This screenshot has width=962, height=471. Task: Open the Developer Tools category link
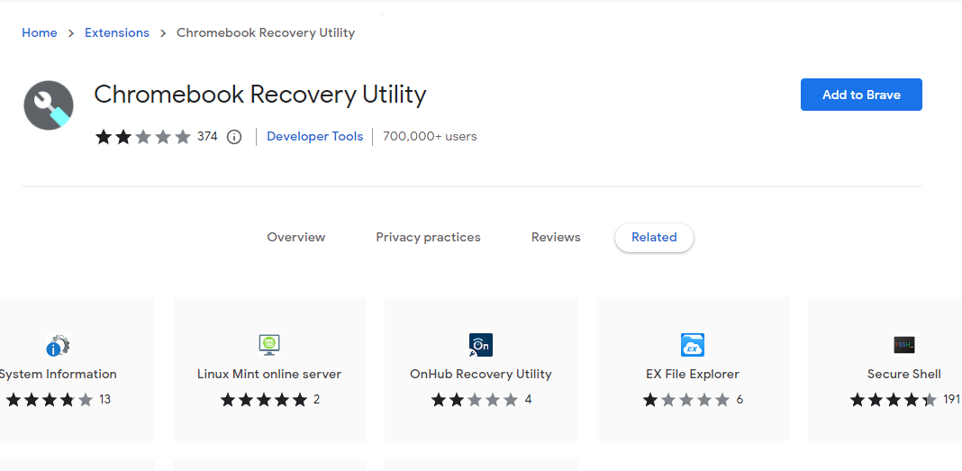314,136
